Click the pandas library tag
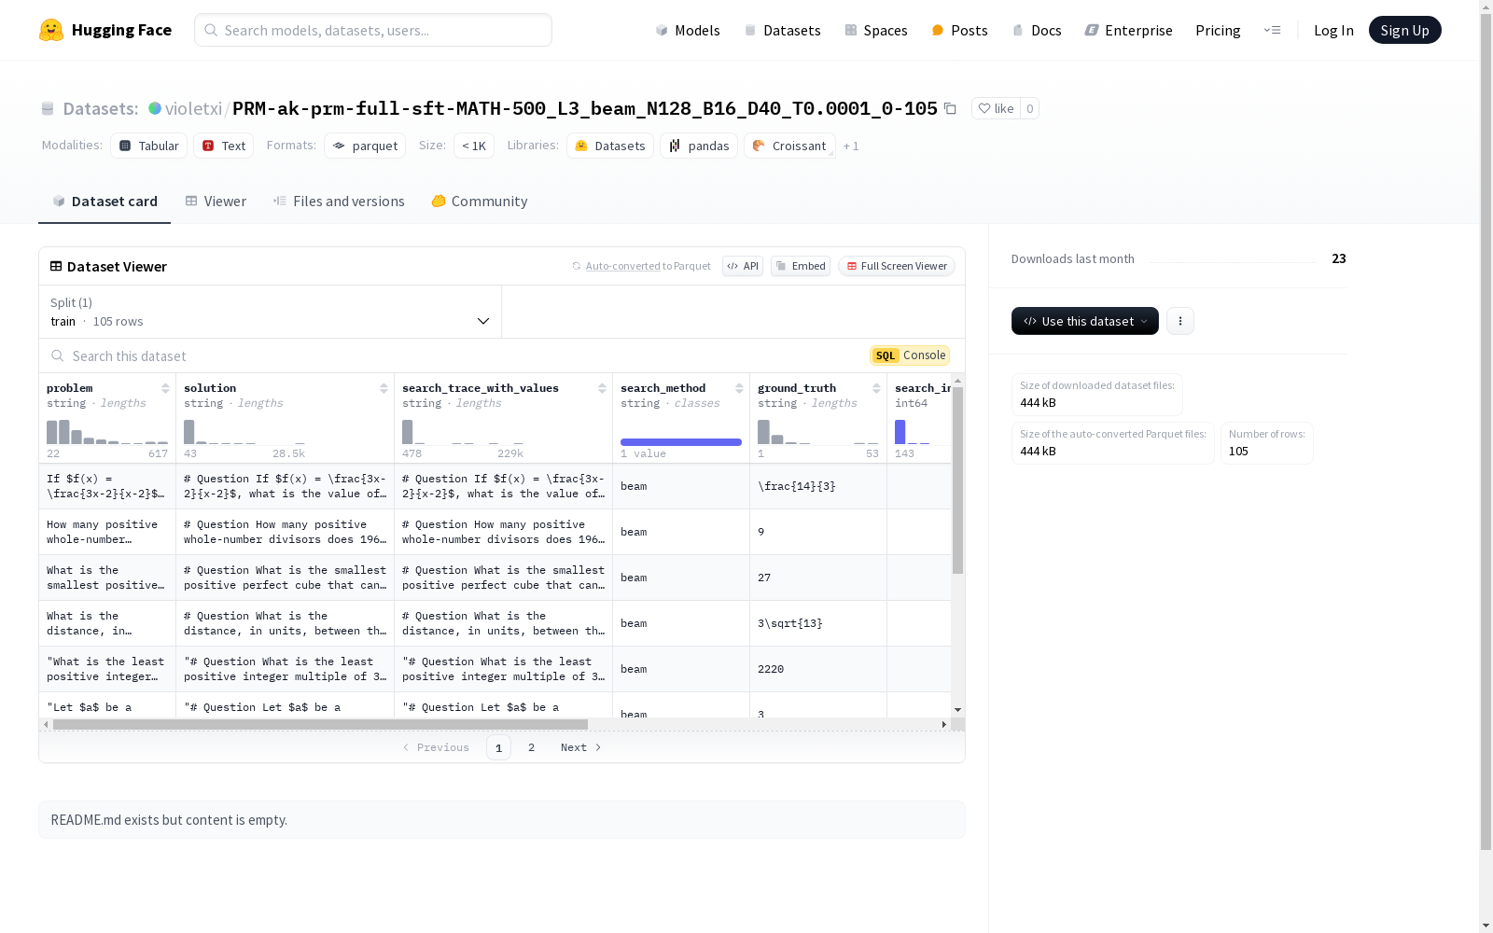Screen dimensions: 1493x933 click(699, 146)
